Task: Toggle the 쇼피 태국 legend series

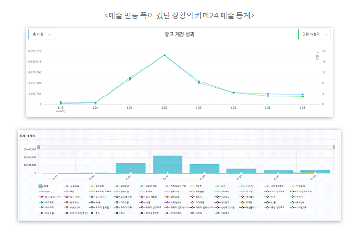Action: pyautogui.click(x=97, y=197)
